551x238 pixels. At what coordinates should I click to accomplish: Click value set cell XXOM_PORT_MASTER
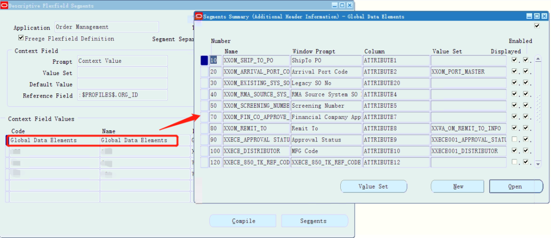(469, 72)
